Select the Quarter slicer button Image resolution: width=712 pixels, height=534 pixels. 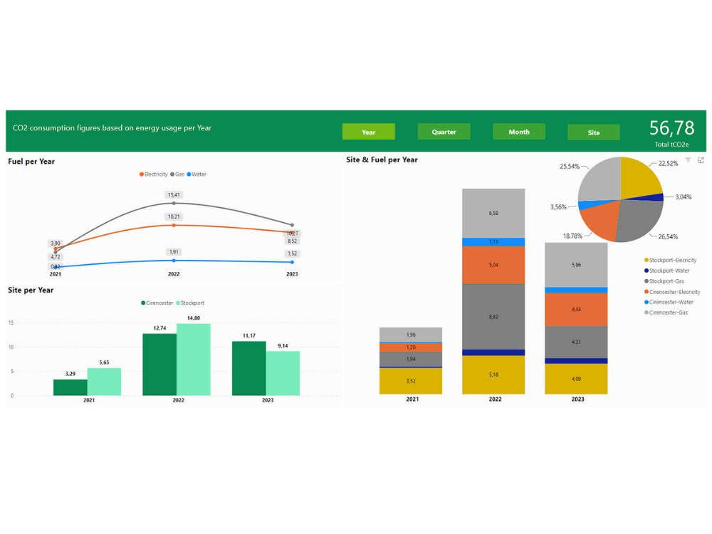[444, 132]
